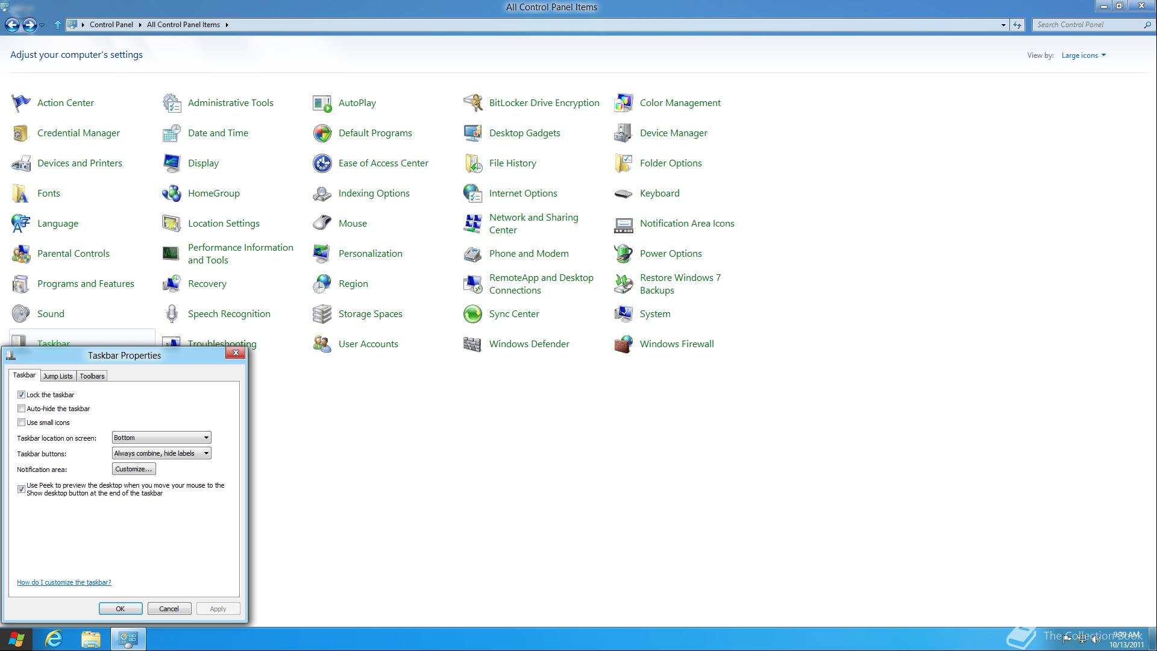Check Use small icons option
Screen dimensions: 1157x651
[22, 423]
